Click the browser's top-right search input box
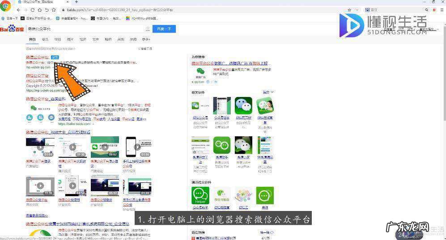 (x=397, y=10)
